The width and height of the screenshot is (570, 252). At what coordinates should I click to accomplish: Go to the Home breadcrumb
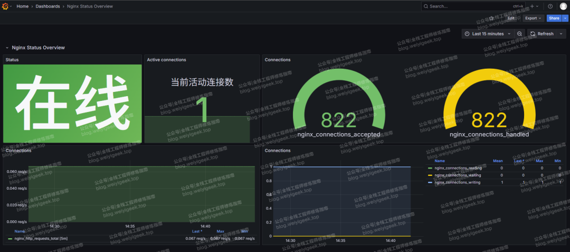point(23,6)
